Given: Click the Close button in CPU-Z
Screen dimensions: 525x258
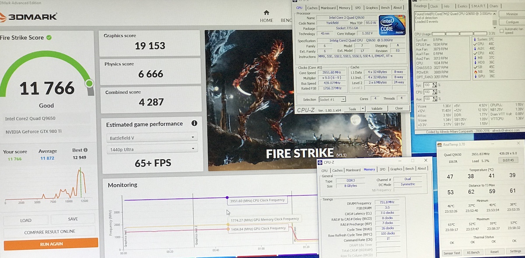Looking at the screenshot, I should coord(399,108).
